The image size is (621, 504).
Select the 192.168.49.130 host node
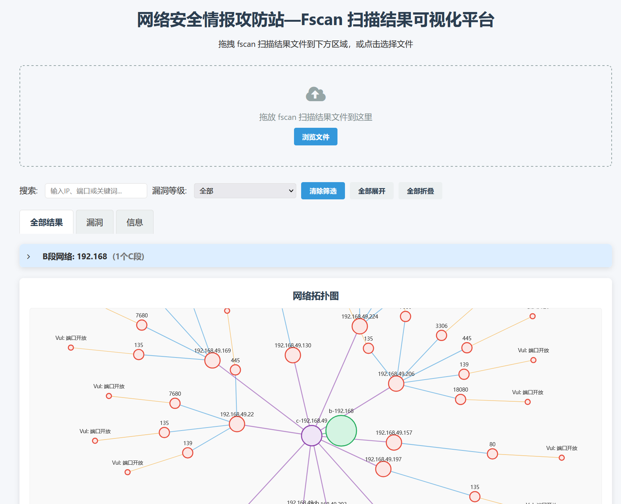(293, 355)
